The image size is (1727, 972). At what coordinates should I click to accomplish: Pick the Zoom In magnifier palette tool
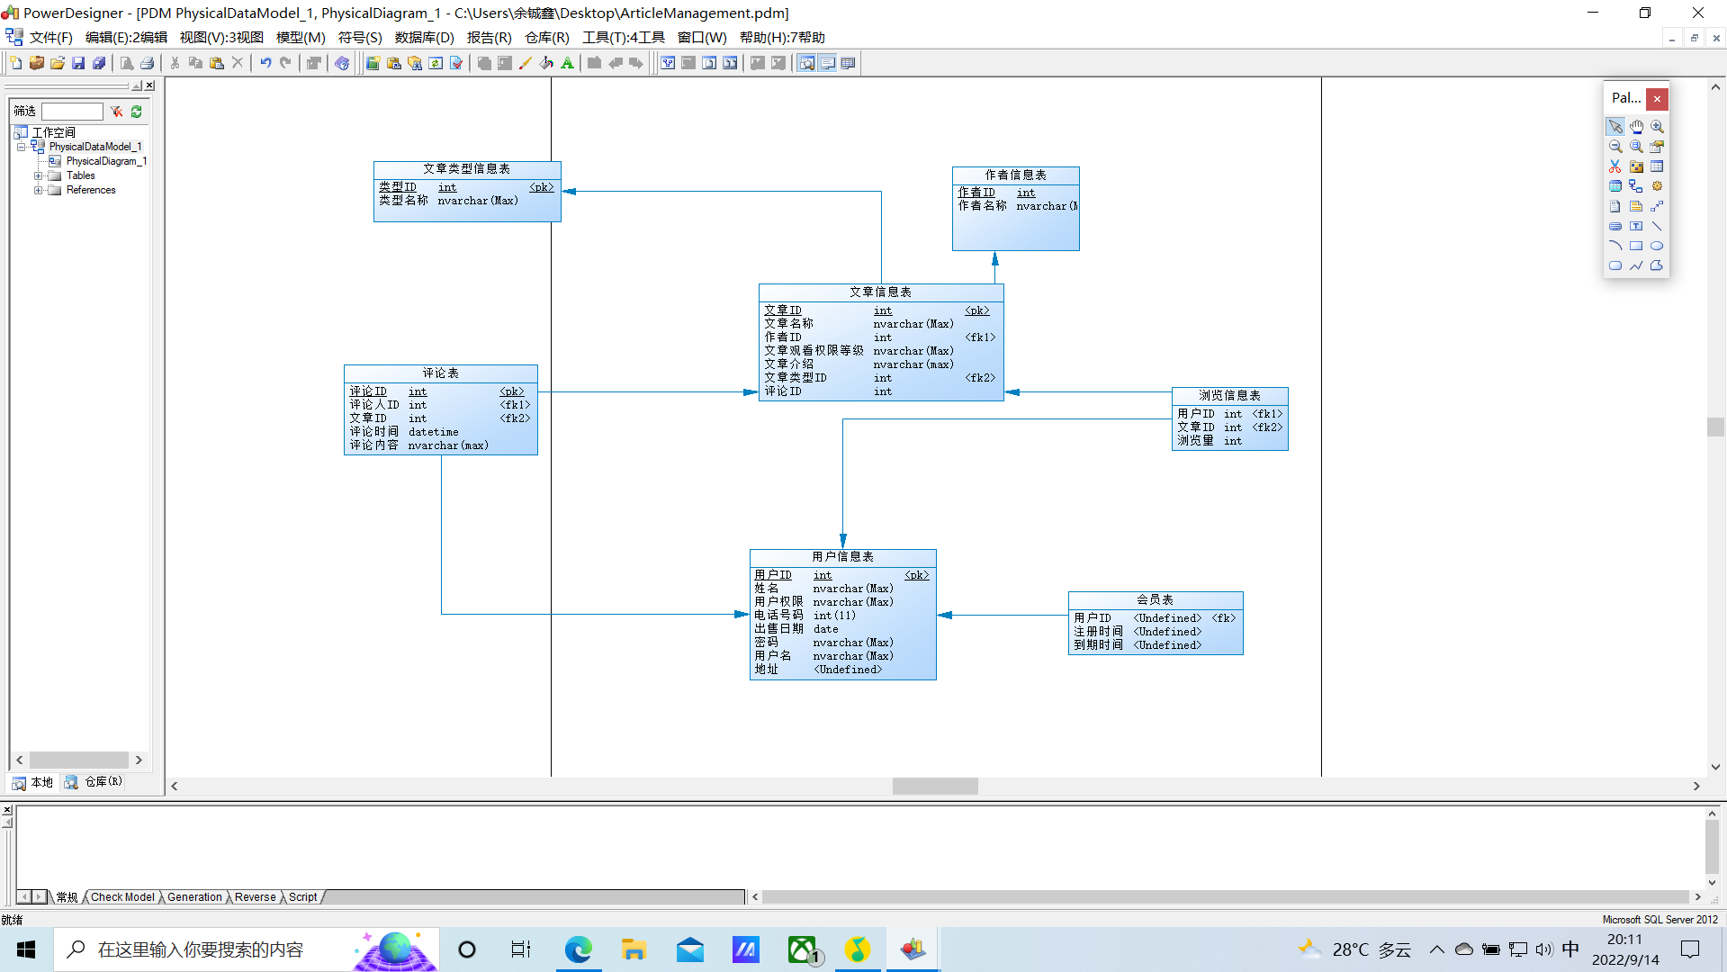point(1657,127)
